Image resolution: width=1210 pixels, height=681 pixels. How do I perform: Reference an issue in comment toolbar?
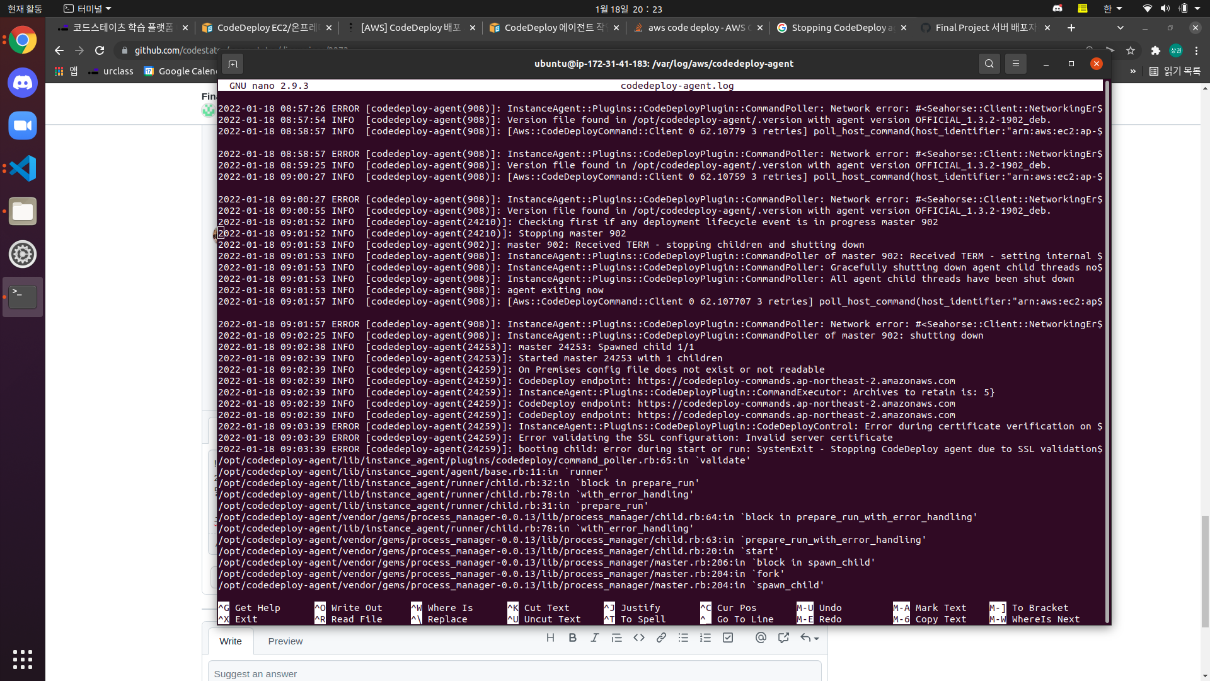click(783, 638)
